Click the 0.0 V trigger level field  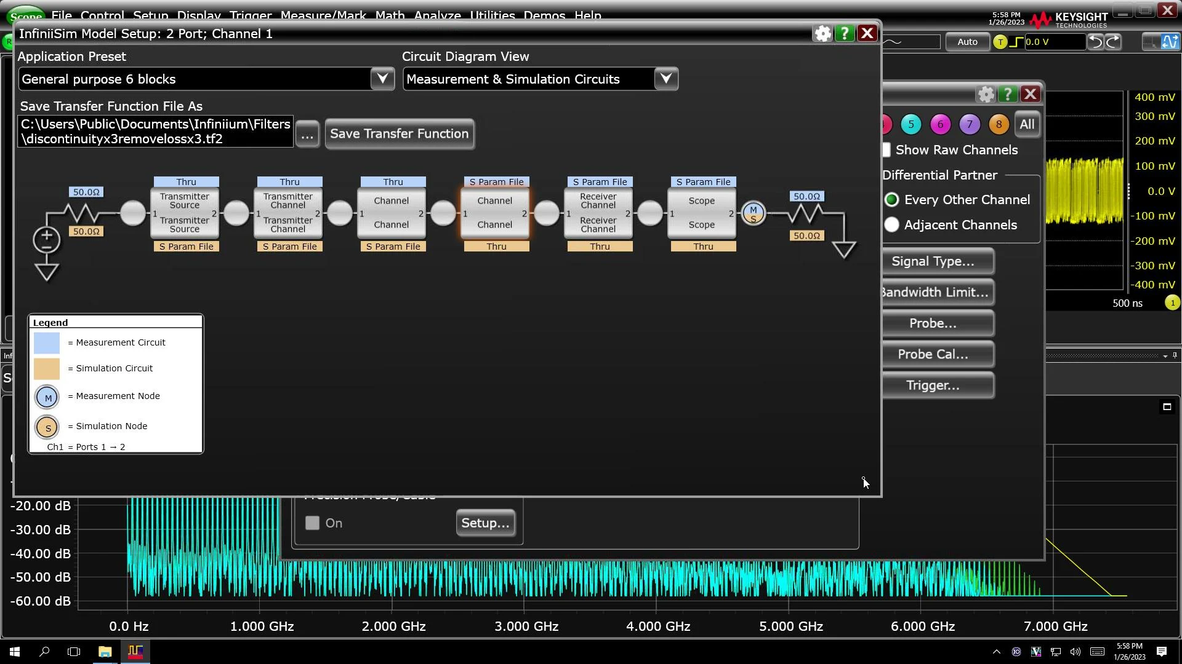coord(1055,42)
